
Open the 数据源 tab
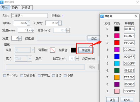pyautogui.click(x=26, y=8)
